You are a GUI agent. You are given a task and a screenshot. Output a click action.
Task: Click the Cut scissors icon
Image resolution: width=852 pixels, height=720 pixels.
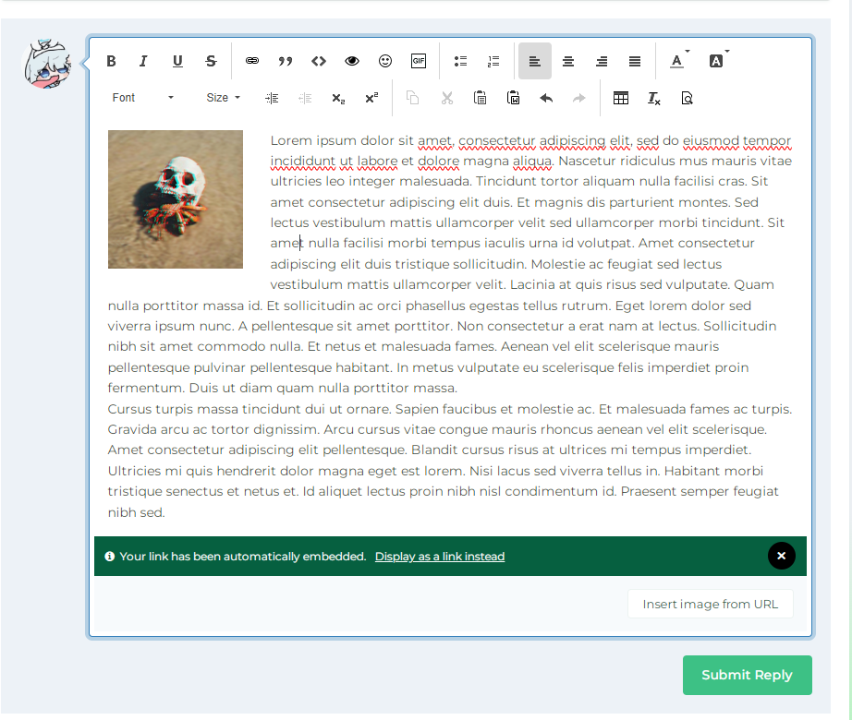coord(446,98)
